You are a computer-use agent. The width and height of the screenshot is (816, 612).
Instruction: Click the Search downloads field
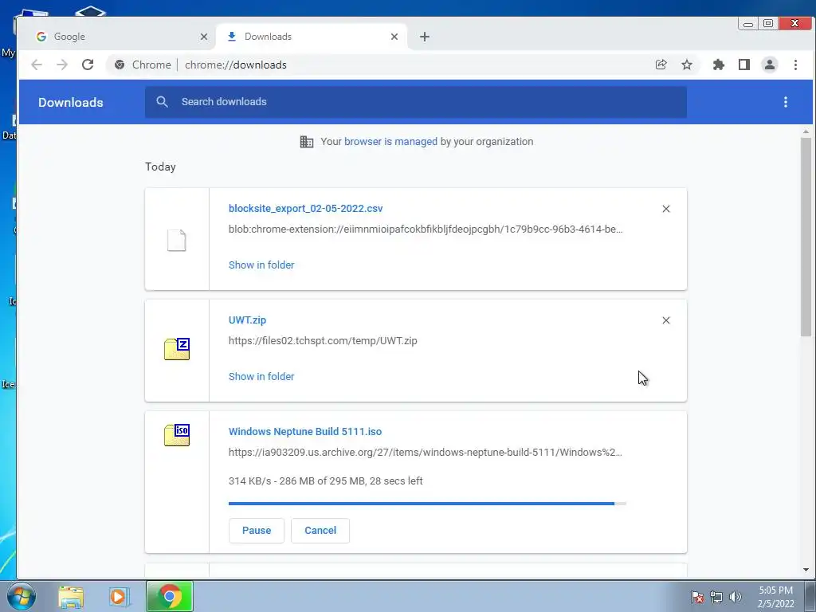416,102
